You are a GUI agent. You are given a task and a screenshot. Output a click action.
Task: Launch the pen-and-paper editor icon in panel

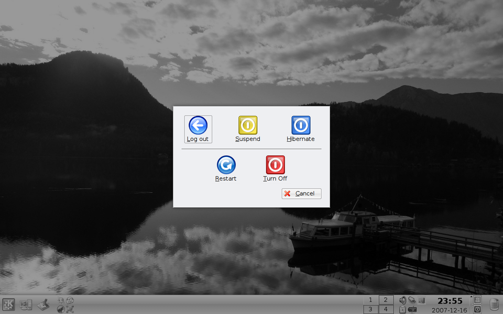click(43, 305)
